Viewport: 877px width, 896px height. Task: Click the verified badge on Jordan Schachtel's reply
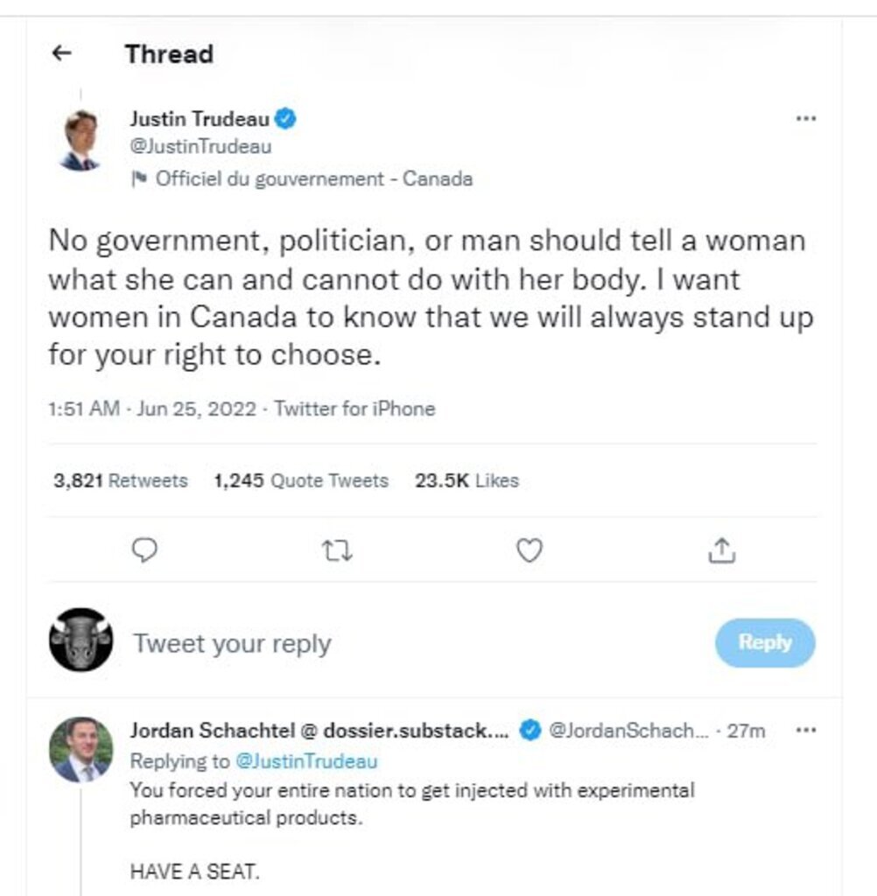[x=530, y=731]
